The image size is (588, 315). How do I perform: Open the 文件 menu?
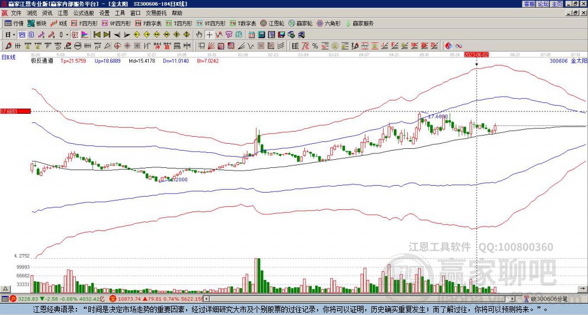point(16,13)
